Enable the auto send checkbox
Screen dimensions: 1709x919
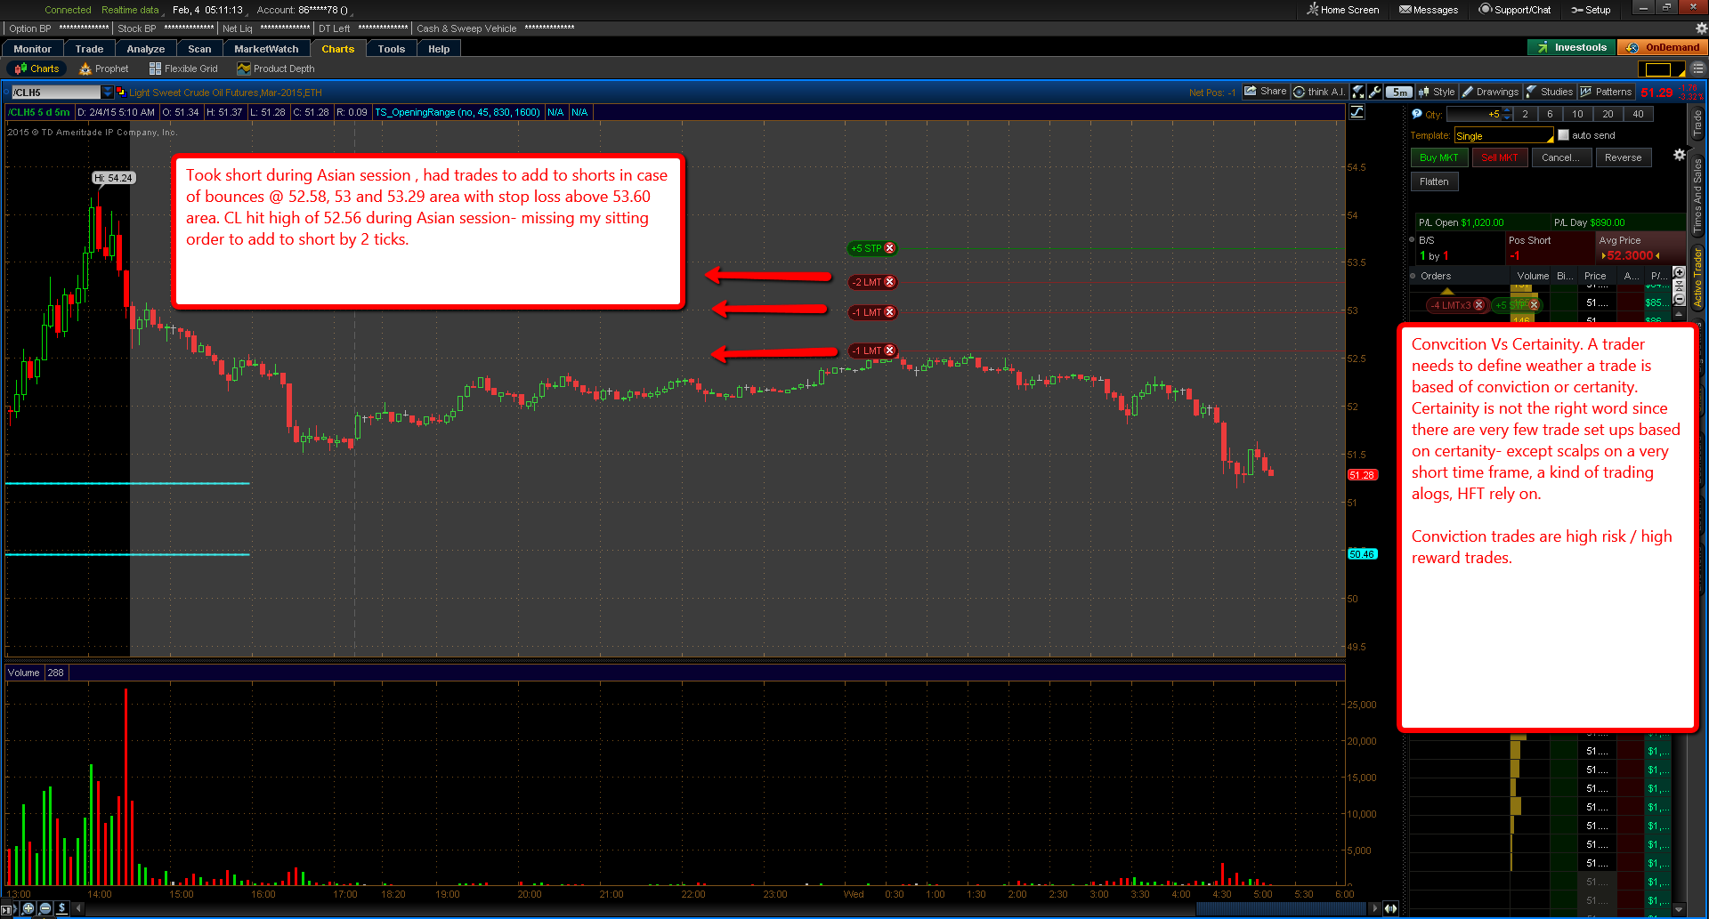(x=1563, y=135)
